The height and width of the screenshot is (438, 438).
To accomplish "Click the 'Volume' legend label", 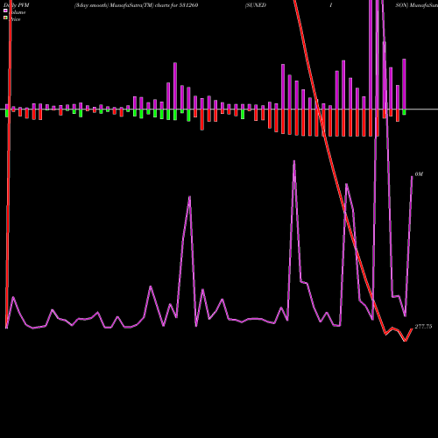I will point(18,12).
